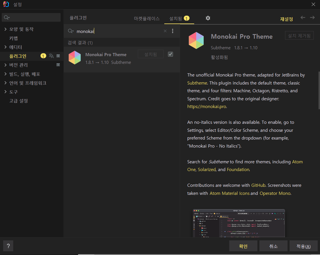Click the disabled 설치됨 button on plugin row
Image resolution: width=320 pixels, height=255 pixels.
click(151, 54)
